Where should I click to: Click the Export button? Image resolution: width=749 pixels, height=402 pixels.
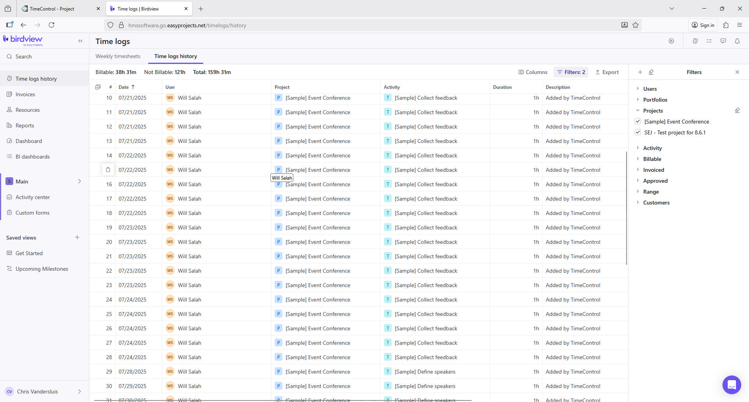pos(607,72)
